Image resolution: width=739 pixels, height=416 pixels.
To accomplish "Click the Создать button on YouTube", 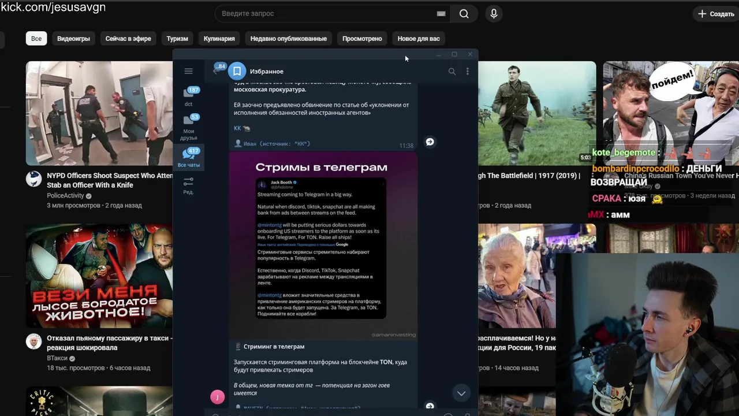I will click(716, 14).
